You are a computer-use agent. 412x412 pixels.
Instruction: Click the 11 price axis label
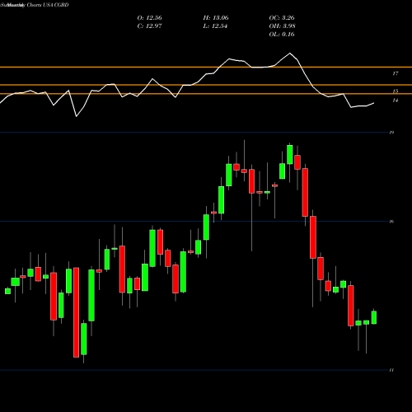[x=391, y=370]
